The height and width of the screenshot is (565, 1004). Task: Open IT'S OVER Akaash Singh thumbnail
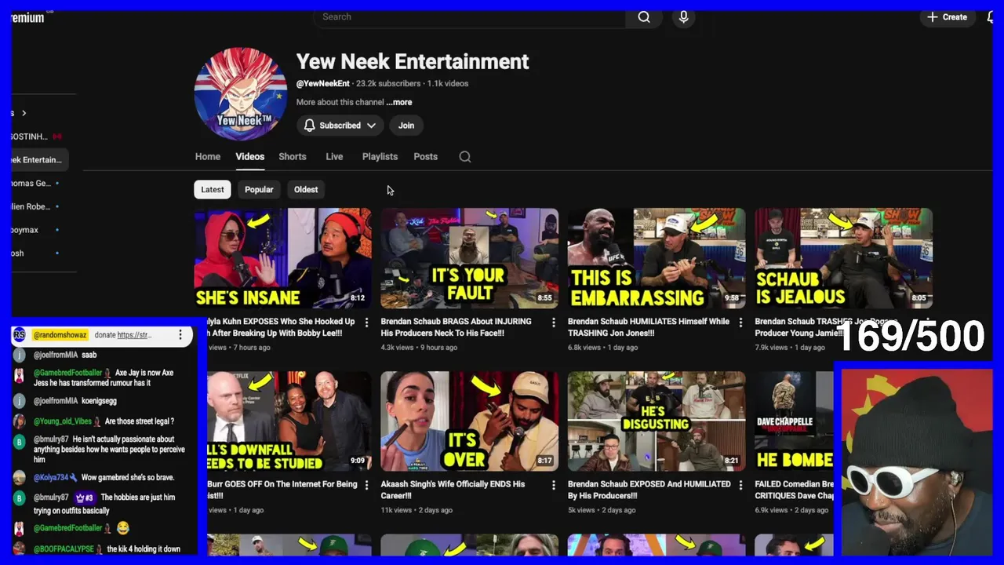[x=470, y=421]
